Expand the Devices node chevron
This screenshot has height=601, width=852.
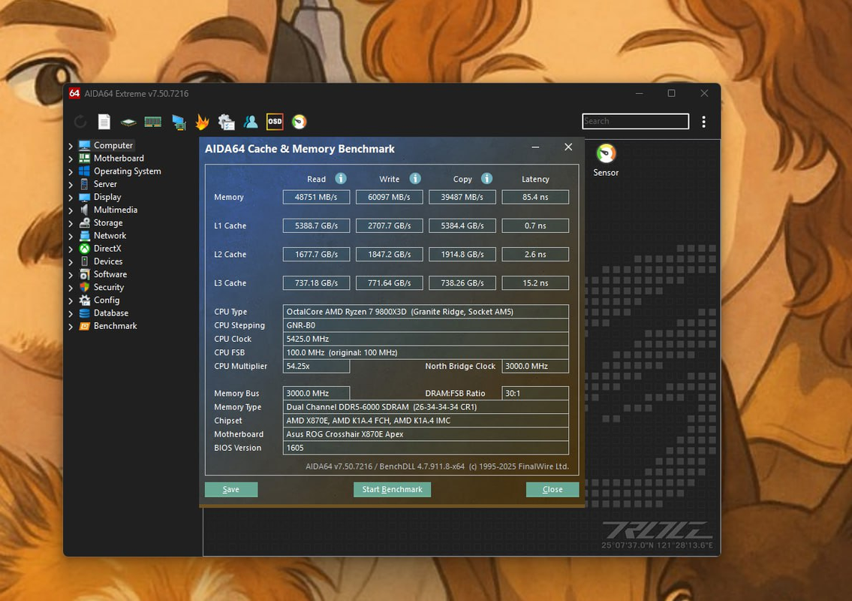pyautogui.click(x=71, y=262)
